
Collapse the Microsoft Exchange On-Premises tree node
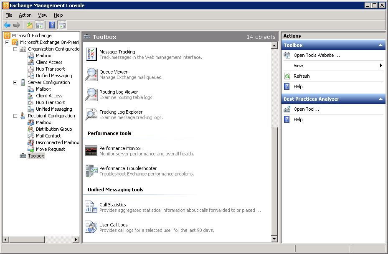click(8, 42)
